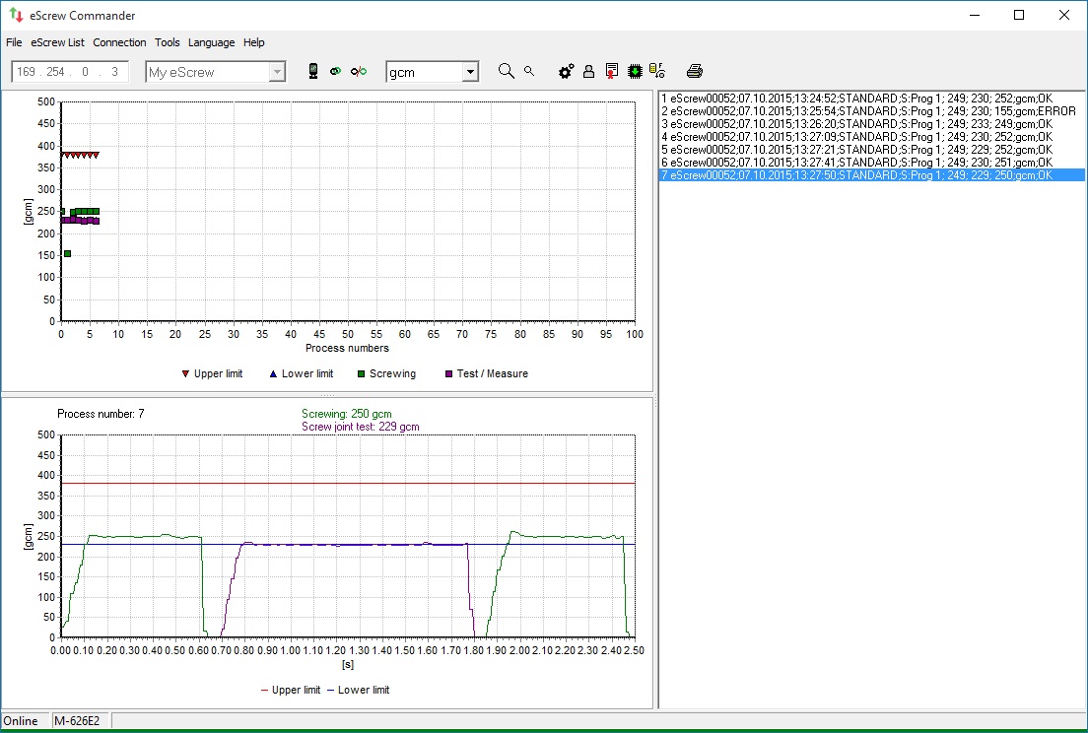This screenshot has width=1088, height=733.
Task: Open settings with the gears icon
Action: 566,71
